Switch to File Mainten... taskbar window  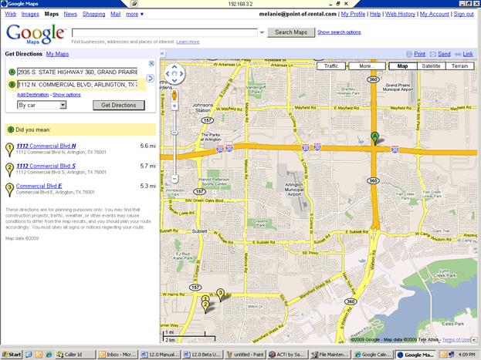330,355
